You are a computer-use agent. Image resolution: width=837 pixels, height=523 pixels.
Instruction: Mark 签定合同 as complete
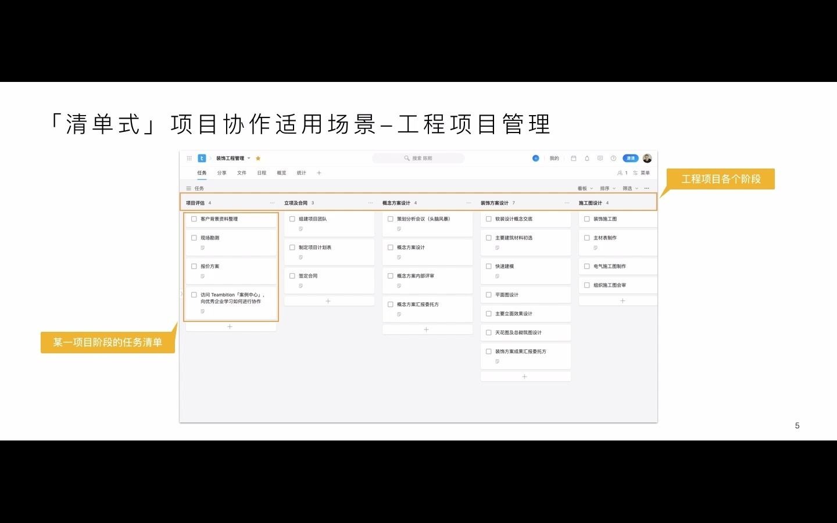[292, 275]
